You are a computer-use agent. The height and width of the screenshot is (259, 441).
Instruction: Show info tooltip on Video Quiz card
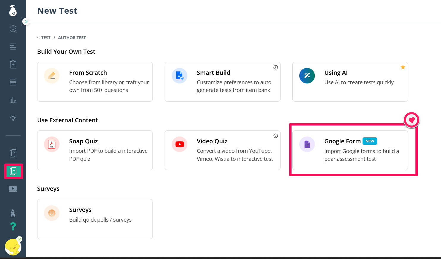point(275,136)
